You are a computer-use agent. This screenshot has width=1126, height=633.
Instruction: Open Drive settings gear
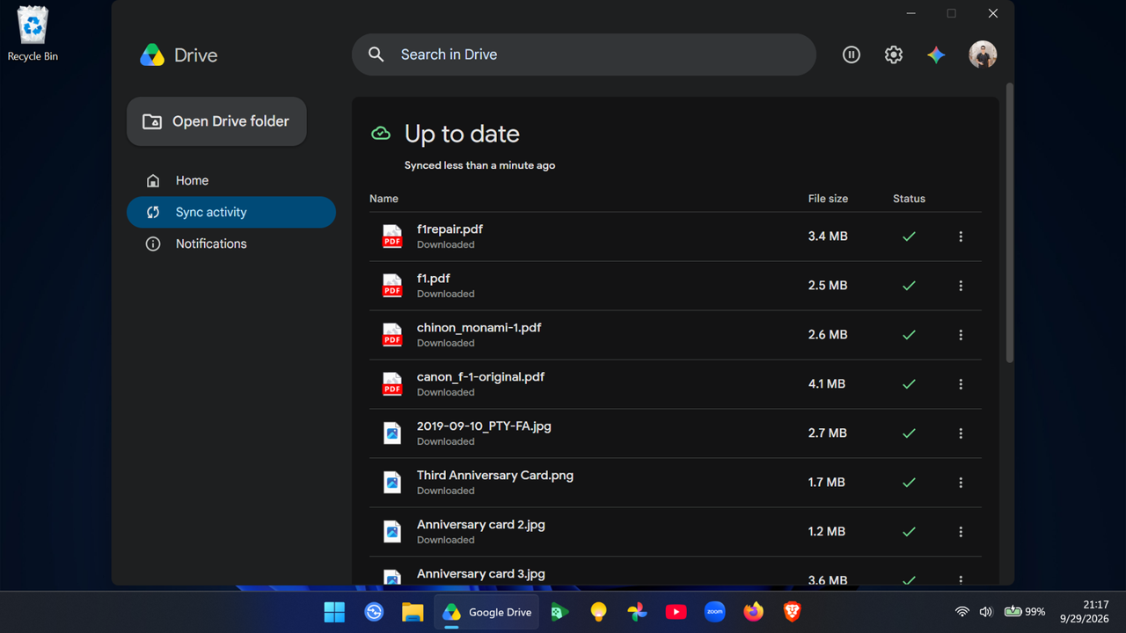pos(894,55)
